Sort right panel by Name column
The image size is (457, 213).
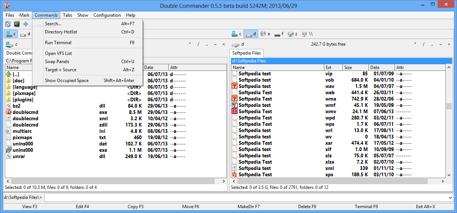coord(277,68)
